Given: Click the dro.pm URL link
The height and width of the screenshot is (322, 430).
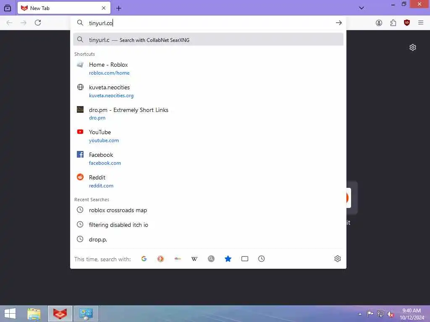Looking at the screenshot, I should (97, 118).
